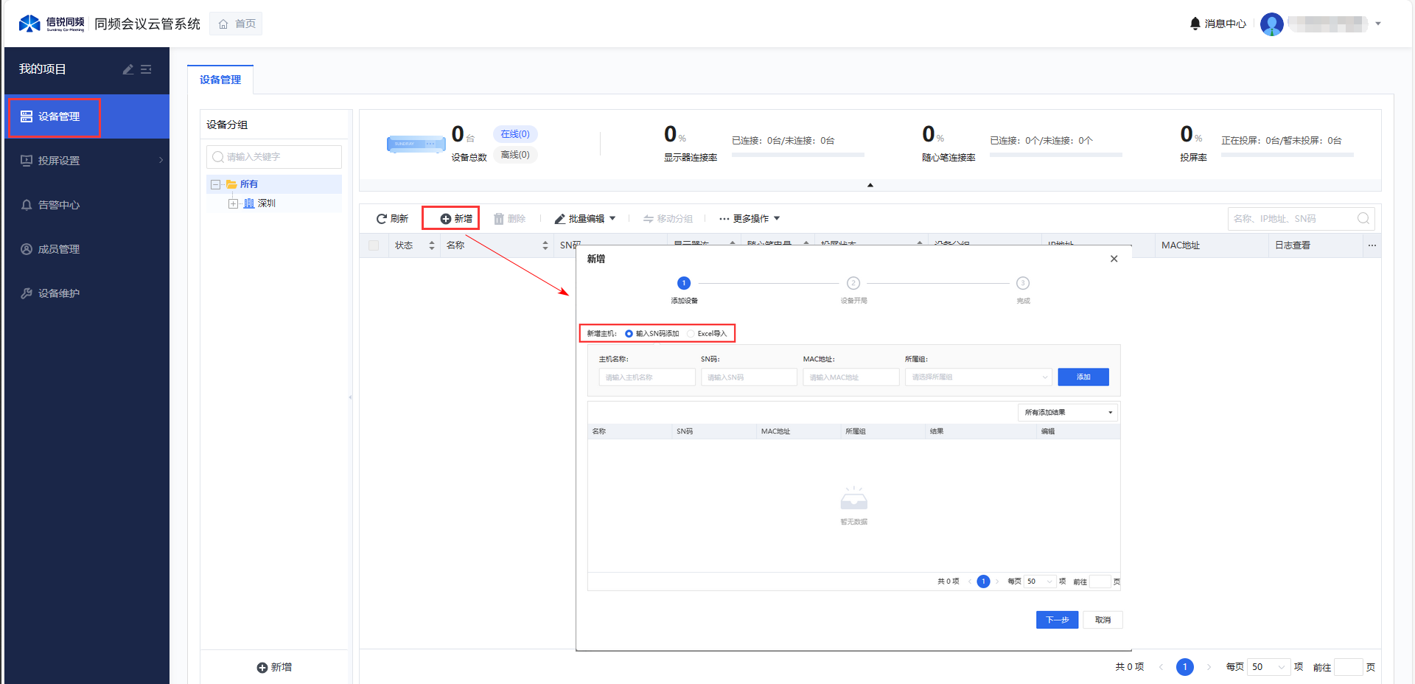This screenshot has width=1415, height=684.
Task: Click the 下一步 button
Action: [1057, 620]
